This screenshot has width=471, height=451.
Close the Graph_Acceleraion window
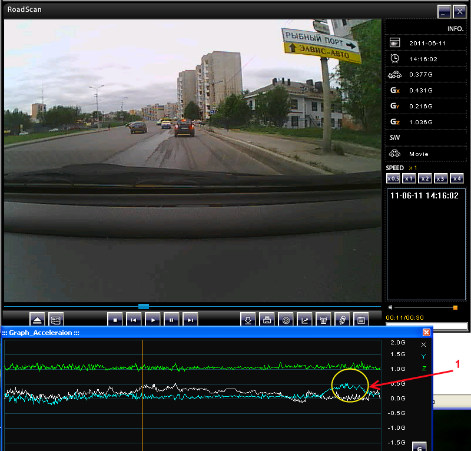[426, 332]
